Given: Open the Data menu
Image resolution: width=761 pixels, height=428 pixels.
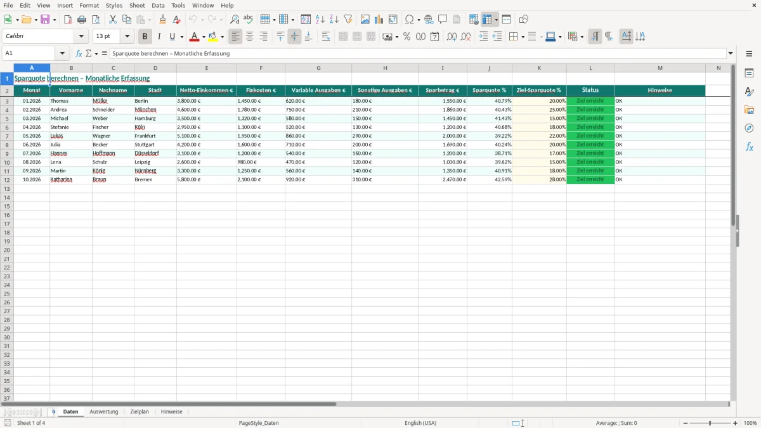Looking at the screenshot, I should (158, 5).
